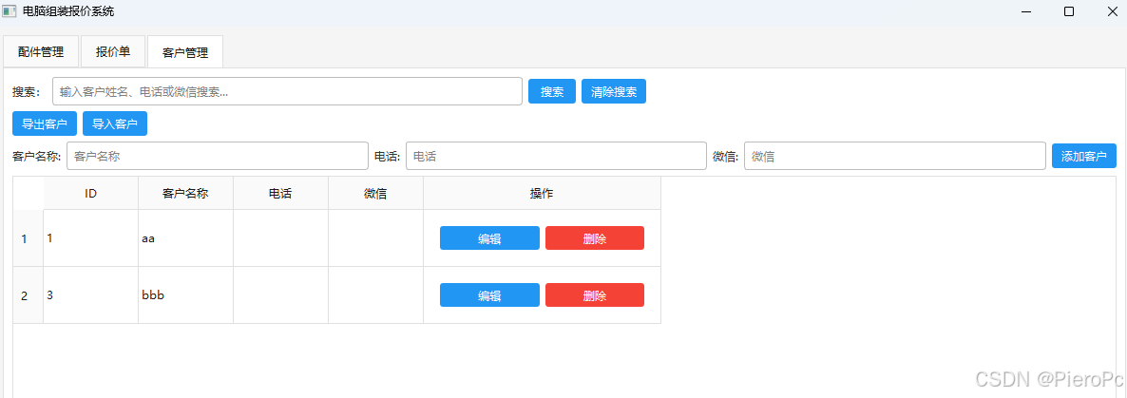The width and height of the screenshot is (1127, 398).
Task: Select the ID cell showing 3
Action: [90, 295]
